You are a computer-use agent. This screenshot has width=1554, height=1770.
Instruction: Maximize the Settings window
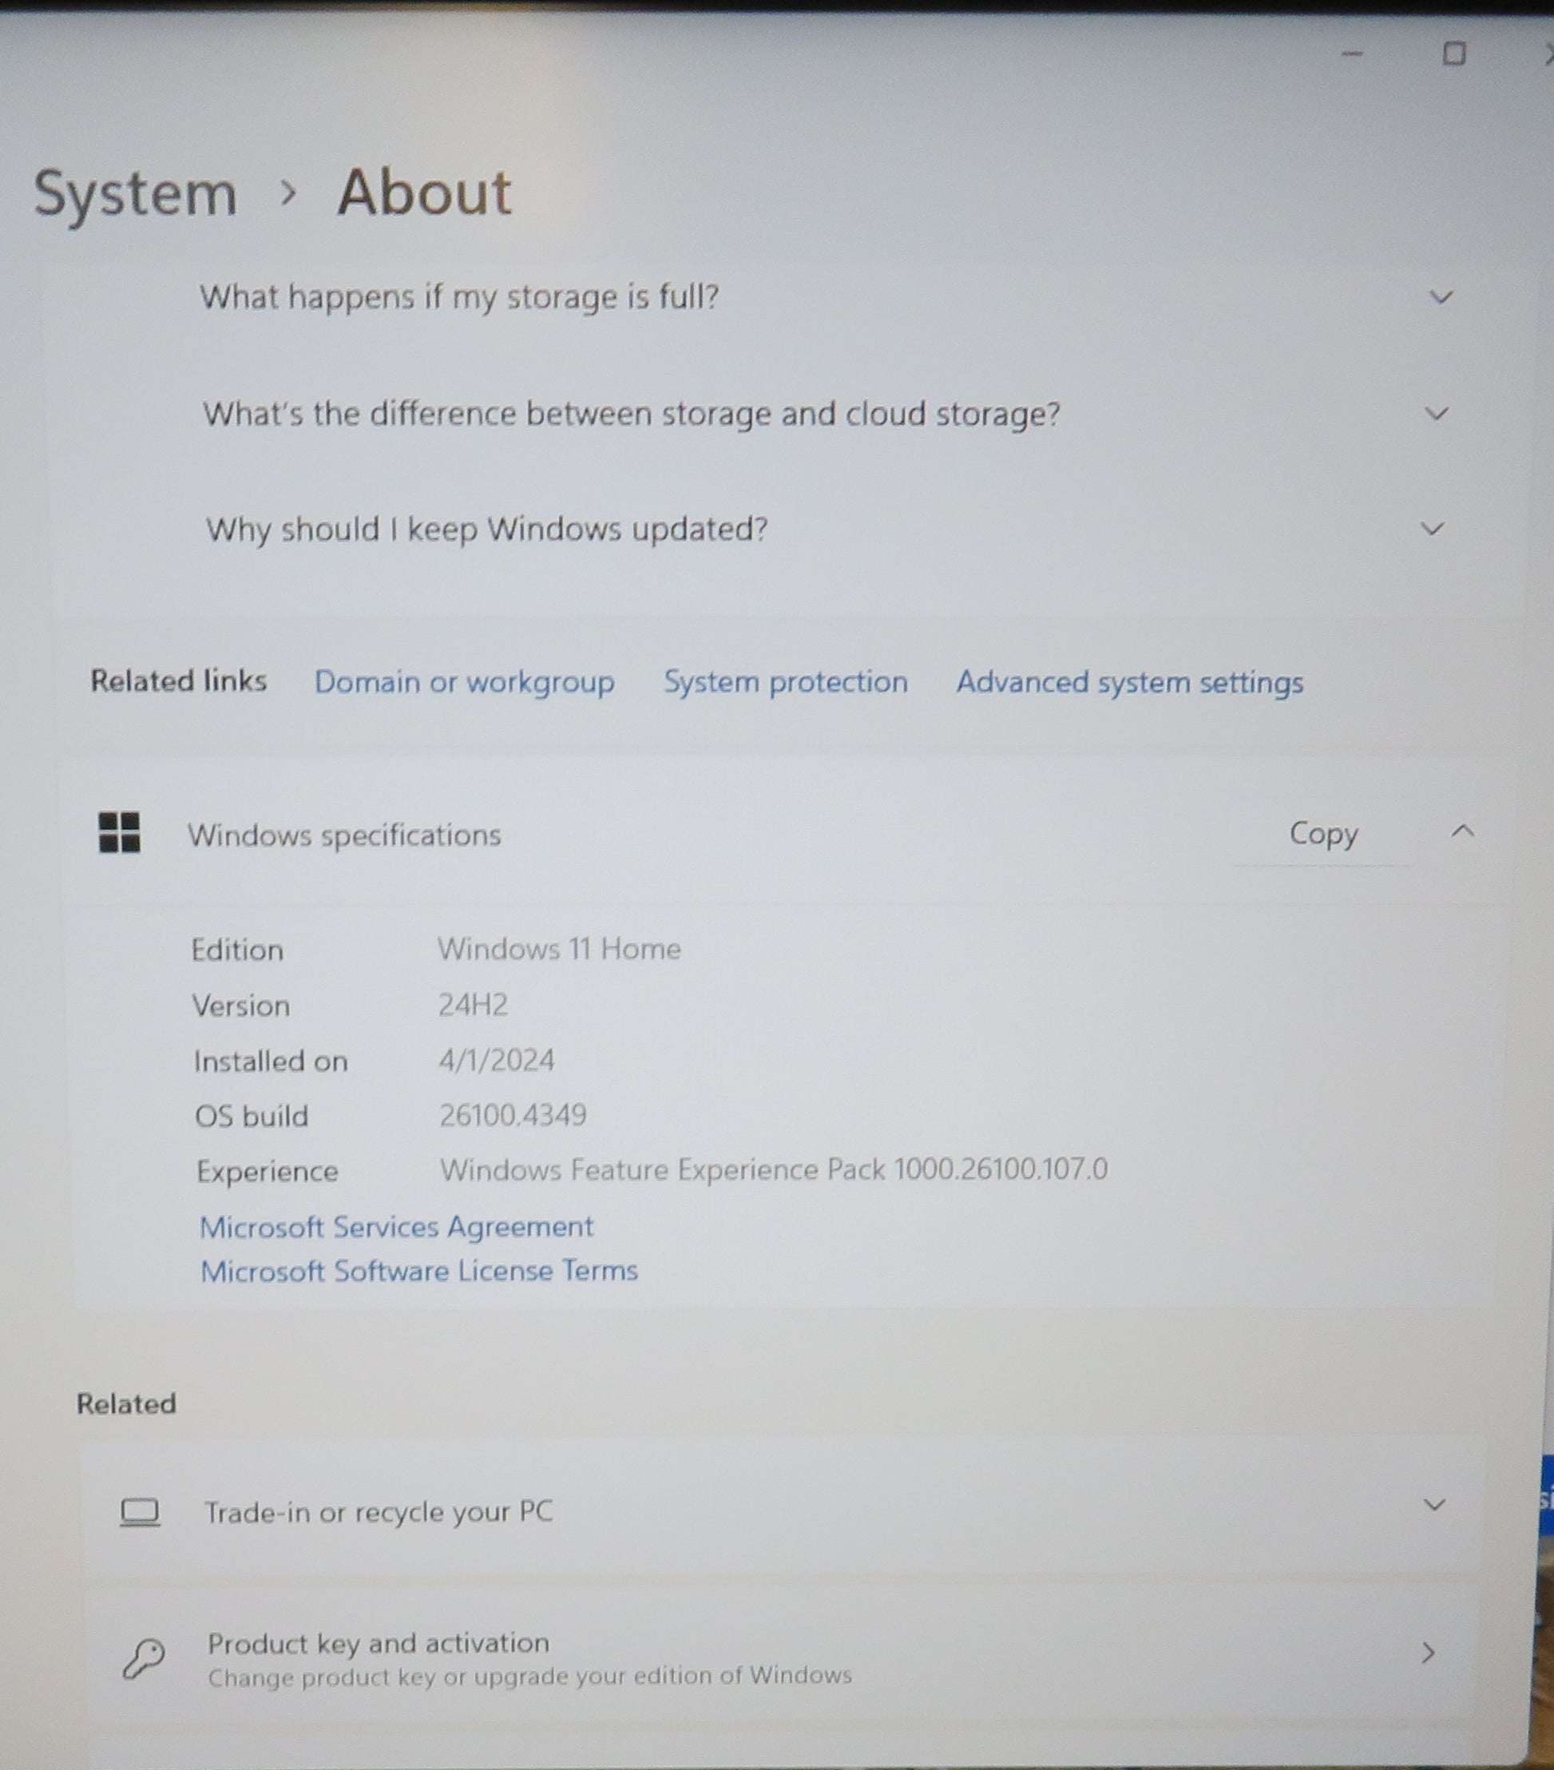tap(1454, 54)
